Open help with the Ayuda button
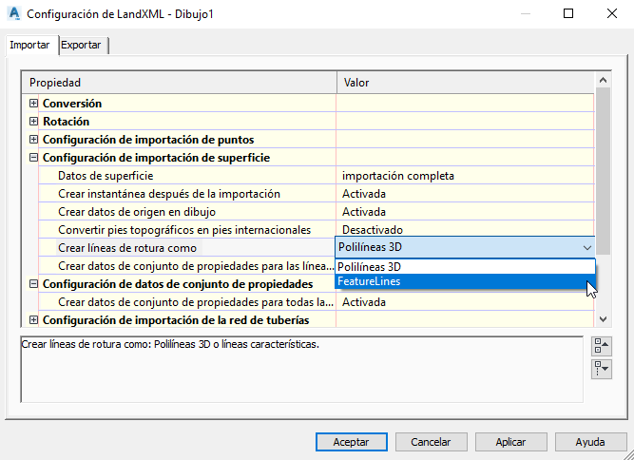This screenshot has width=634, height=460. 589,442
